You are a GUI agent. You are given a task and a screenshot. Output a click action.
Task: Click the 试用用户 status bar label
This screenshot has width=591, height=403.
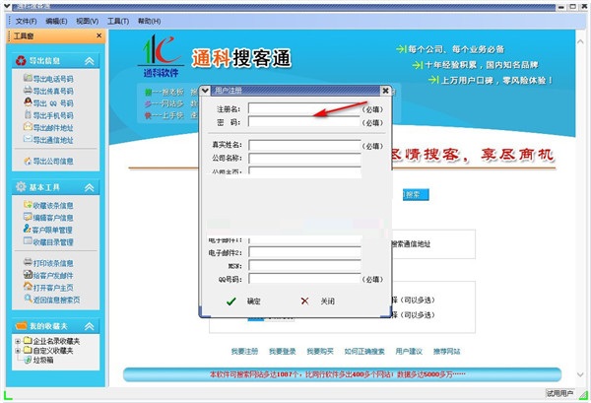(559, 393)
